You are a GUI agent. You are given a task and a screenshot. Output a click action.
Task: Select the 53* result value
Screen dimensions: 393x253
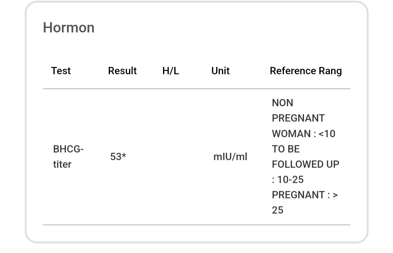click(118, 157)
